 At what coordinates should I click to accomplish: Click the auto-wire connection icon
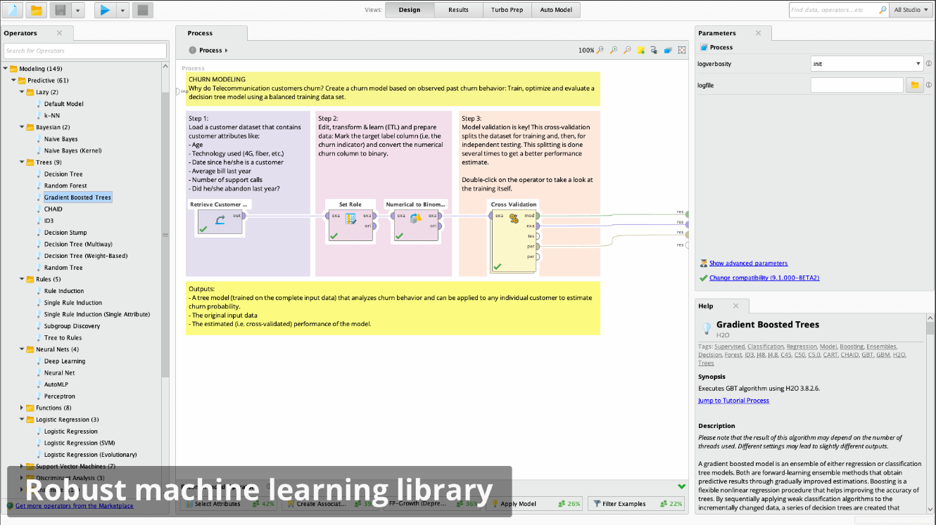coord(654,51)
